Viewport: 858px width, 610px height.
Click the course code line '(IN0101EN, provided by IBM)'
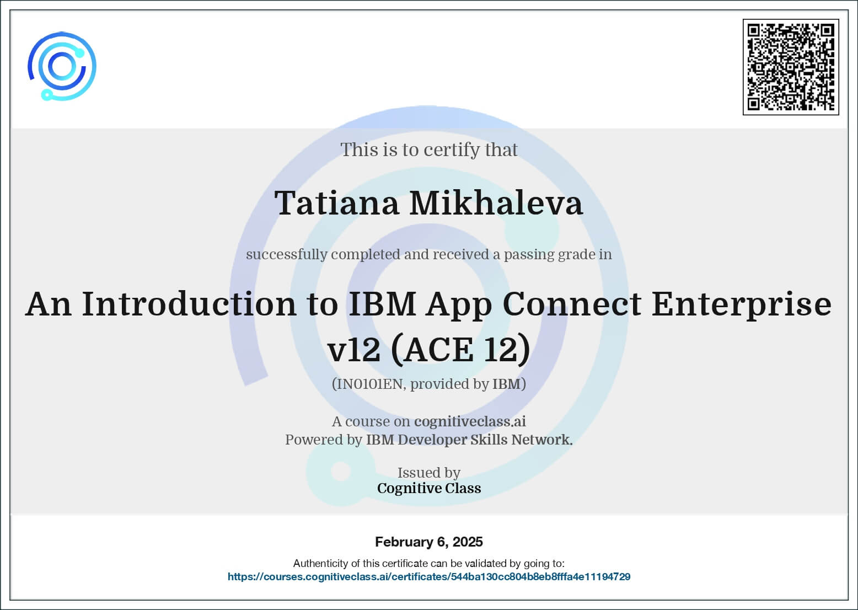tap(429, 384)
